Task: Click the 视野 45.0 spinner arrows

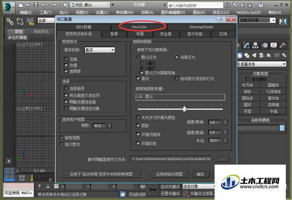Action: click(110, 126)
